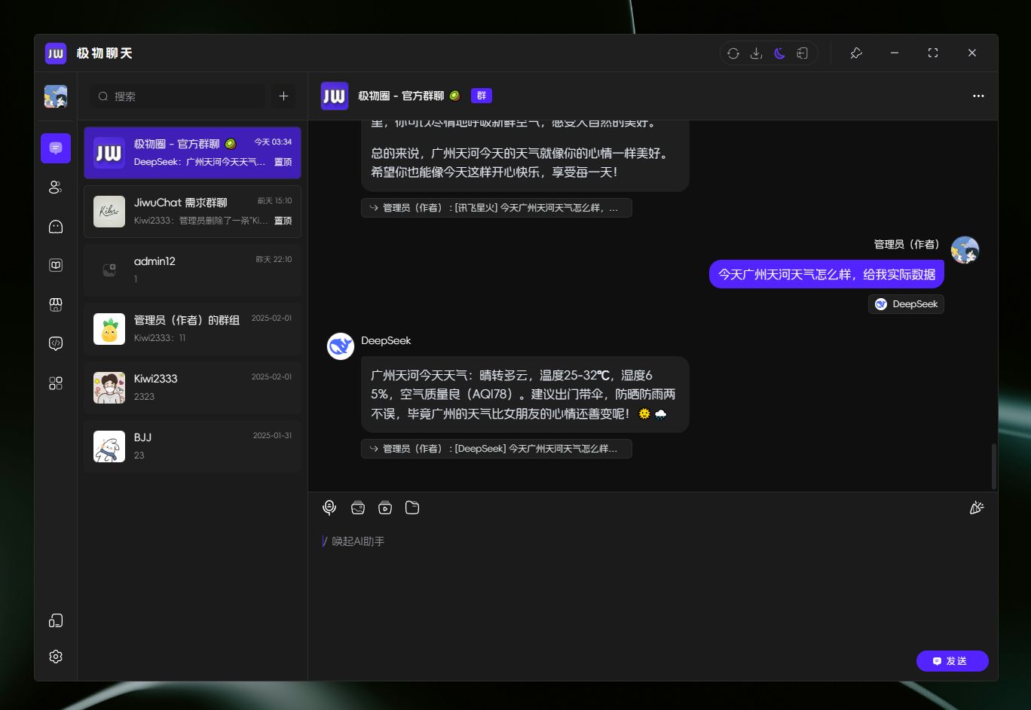Click the search field 搜索
1031x710 pixels.
pos(178,96)
